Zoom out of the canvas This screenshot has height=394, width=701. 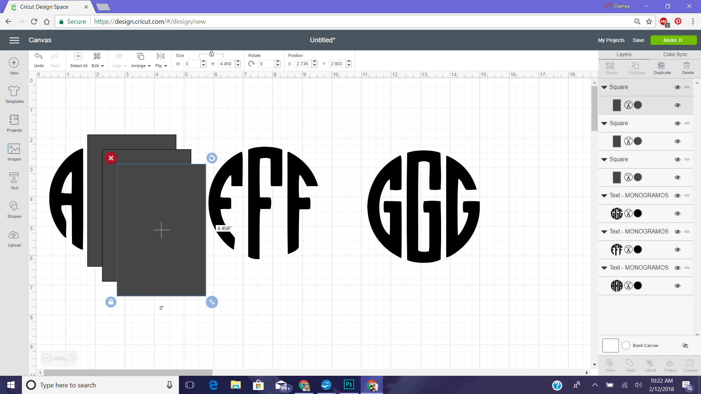click(46, 358)
